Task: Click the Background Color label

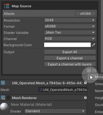Action: click(x=18, y=45)
